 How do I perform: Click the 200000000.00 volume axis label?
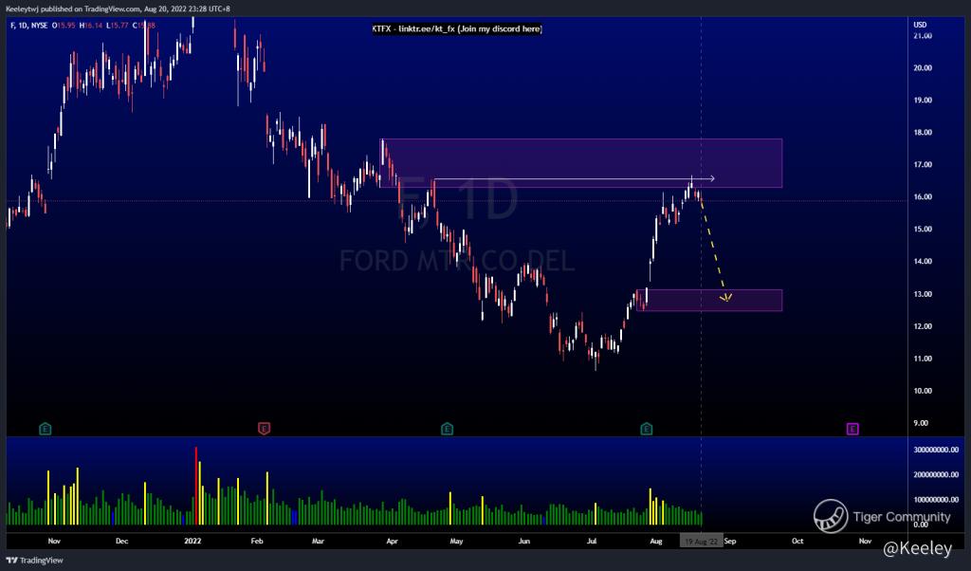tap(936, 474)
